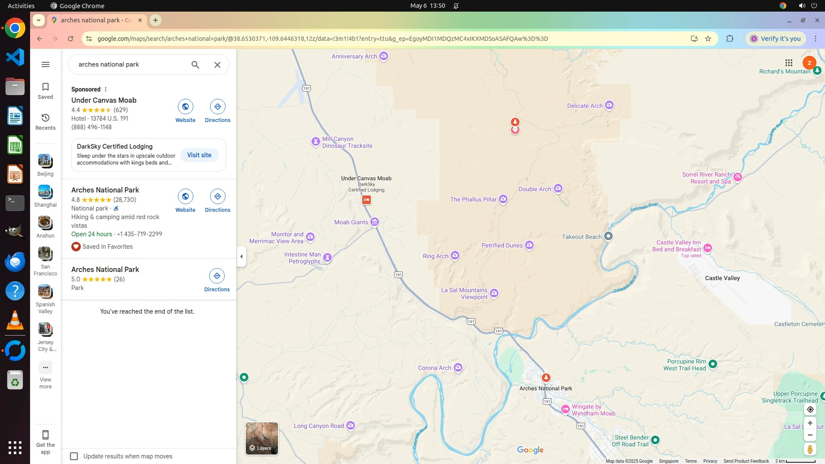Clear the search with the X icon

tap(217, 65)
